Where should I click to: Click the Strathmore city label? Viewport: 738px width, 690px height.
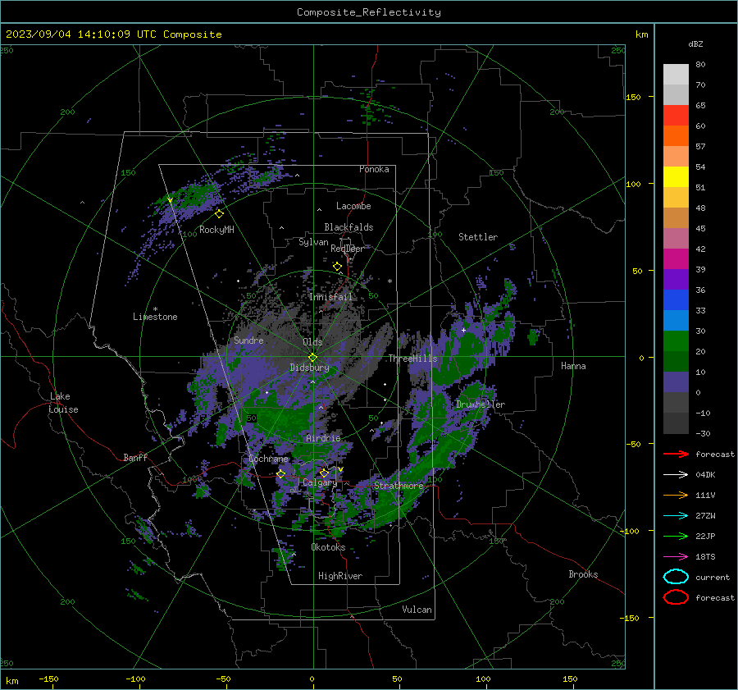coord(399,485)
